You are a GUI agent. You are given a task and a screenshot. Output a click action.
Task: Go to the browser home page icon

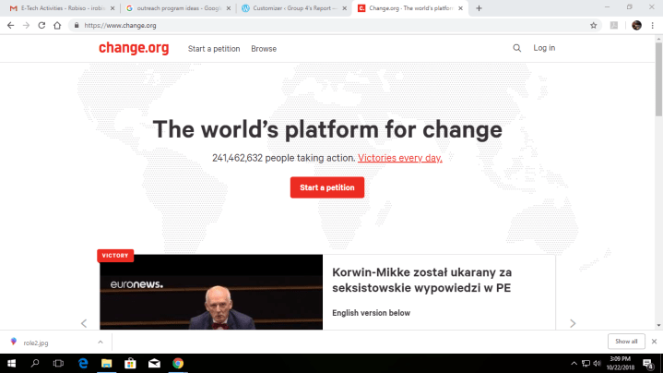(x=57, y=26)
